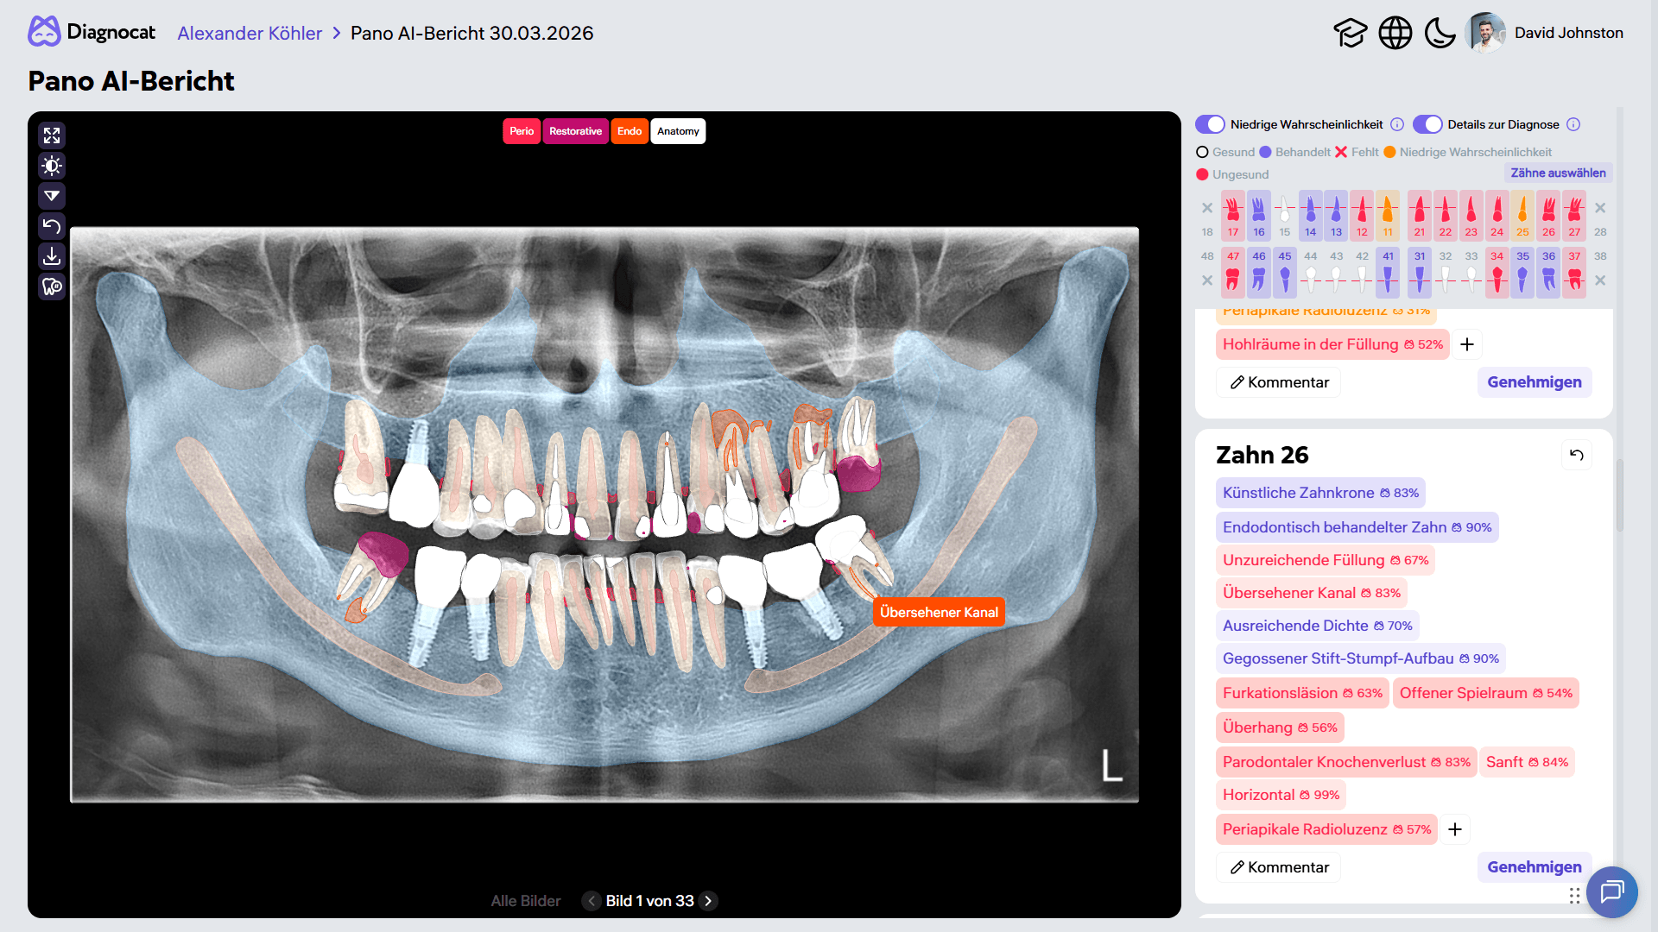Click the drag handle dots icon
The height and width of the screenshot is (932, 1658).
click(x=1575, y=896)
